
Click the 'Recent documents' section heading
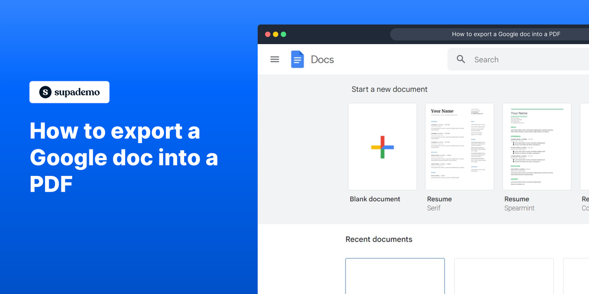(378, 239)
